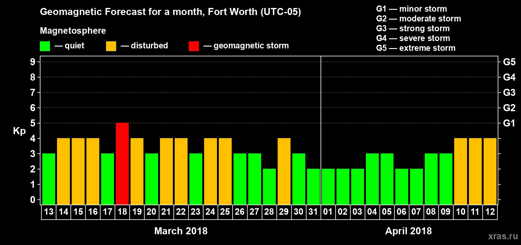Image resolution: width=521 pixels, height=245 pixels.
Task: Select the green bar for April 01
Action: tap(328, 187)
